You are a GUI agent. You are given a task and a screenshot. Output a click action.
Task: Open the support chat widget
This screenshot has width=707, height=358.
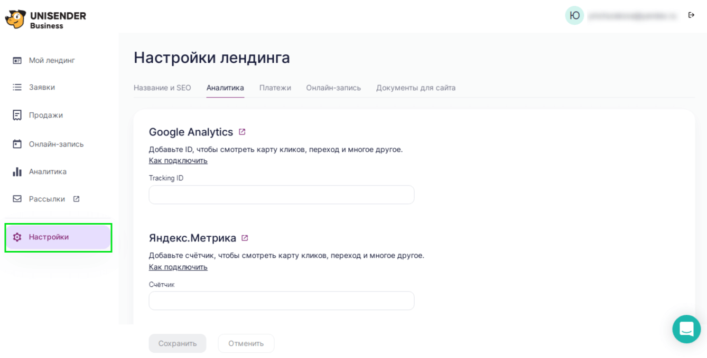686,329
